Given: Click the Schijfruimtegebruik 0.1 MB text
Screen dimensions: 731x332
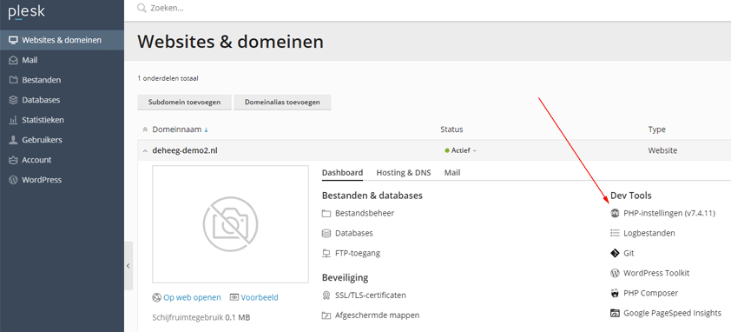Looking at the screenshot, I should (x=201, y=318).
